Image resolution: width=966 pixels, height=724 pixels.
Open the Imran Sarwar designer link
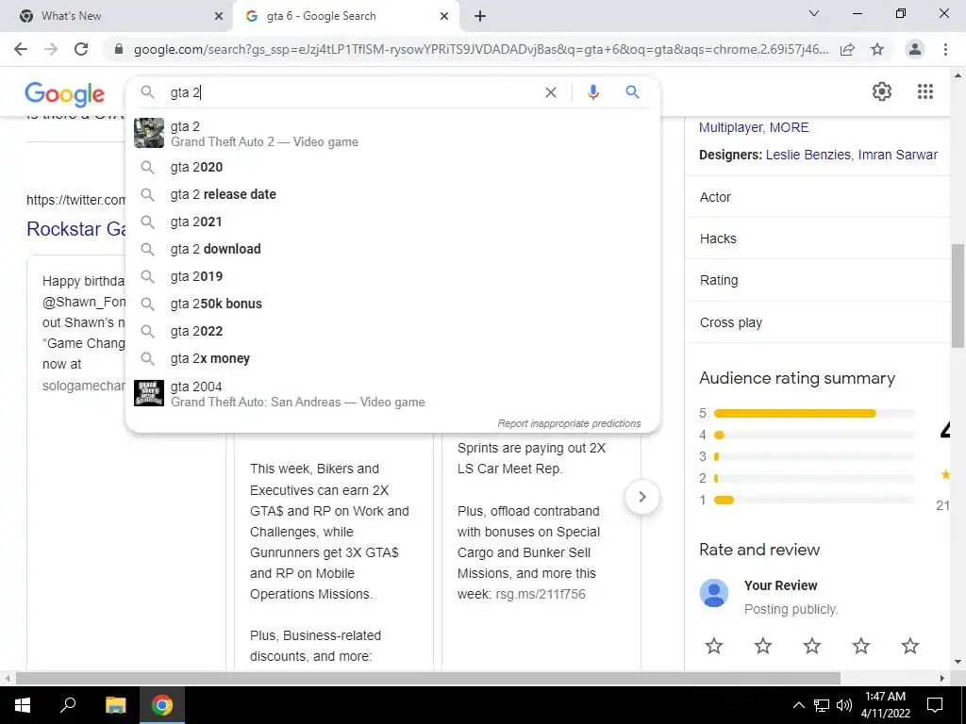click(x=898, y=155)
